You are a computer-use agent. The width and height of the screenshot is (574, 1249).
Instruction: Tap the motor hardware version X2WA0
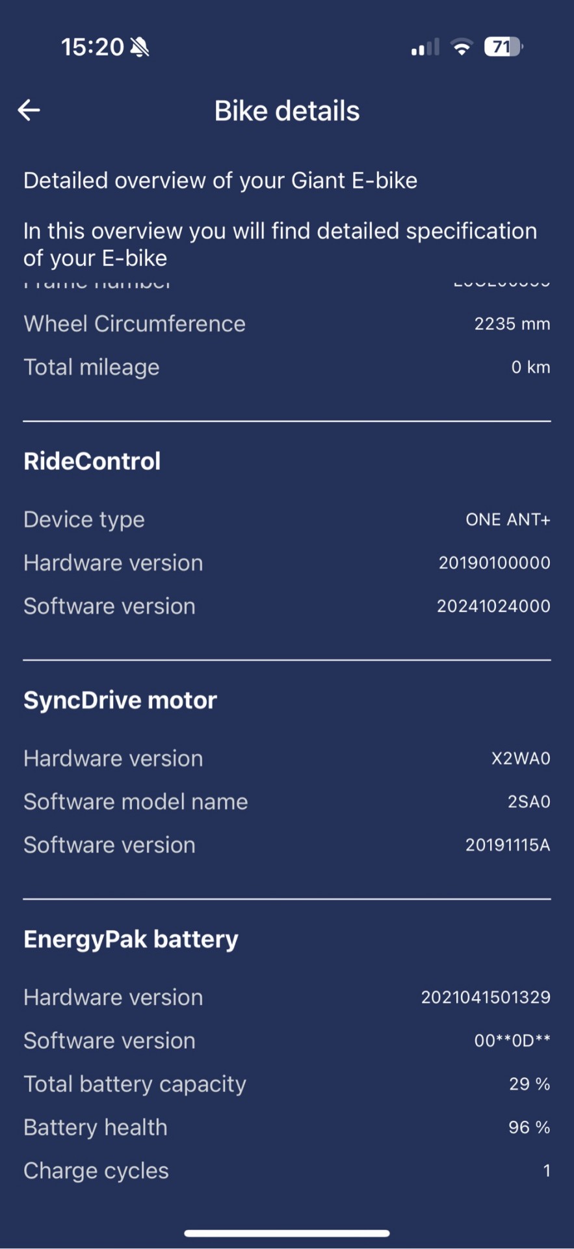coord(521,759)
